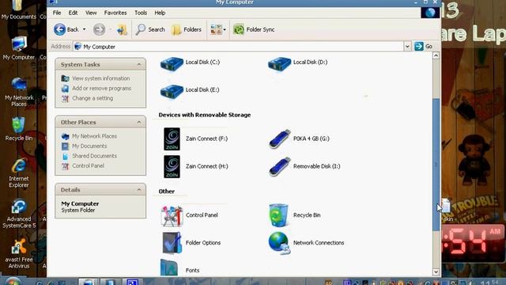Select Zain Connect (F:) drive
This screenshot has width=506, height=285.
pos(195,139)
